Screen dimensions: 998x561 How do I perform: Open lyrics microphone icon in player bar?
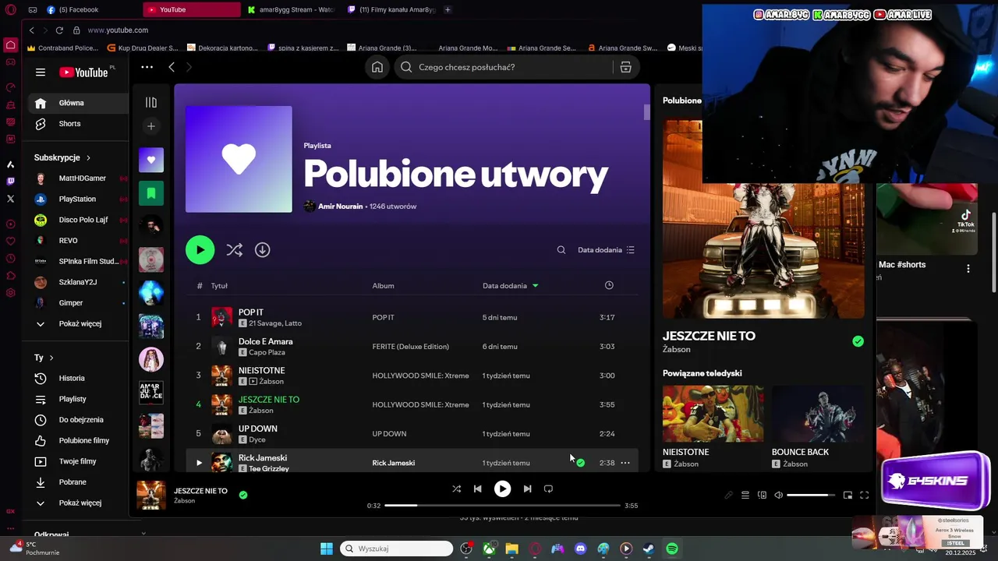[x=728, y=495]
